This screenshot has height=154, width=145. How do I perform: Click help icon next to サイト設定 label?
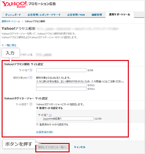(31, 104)
